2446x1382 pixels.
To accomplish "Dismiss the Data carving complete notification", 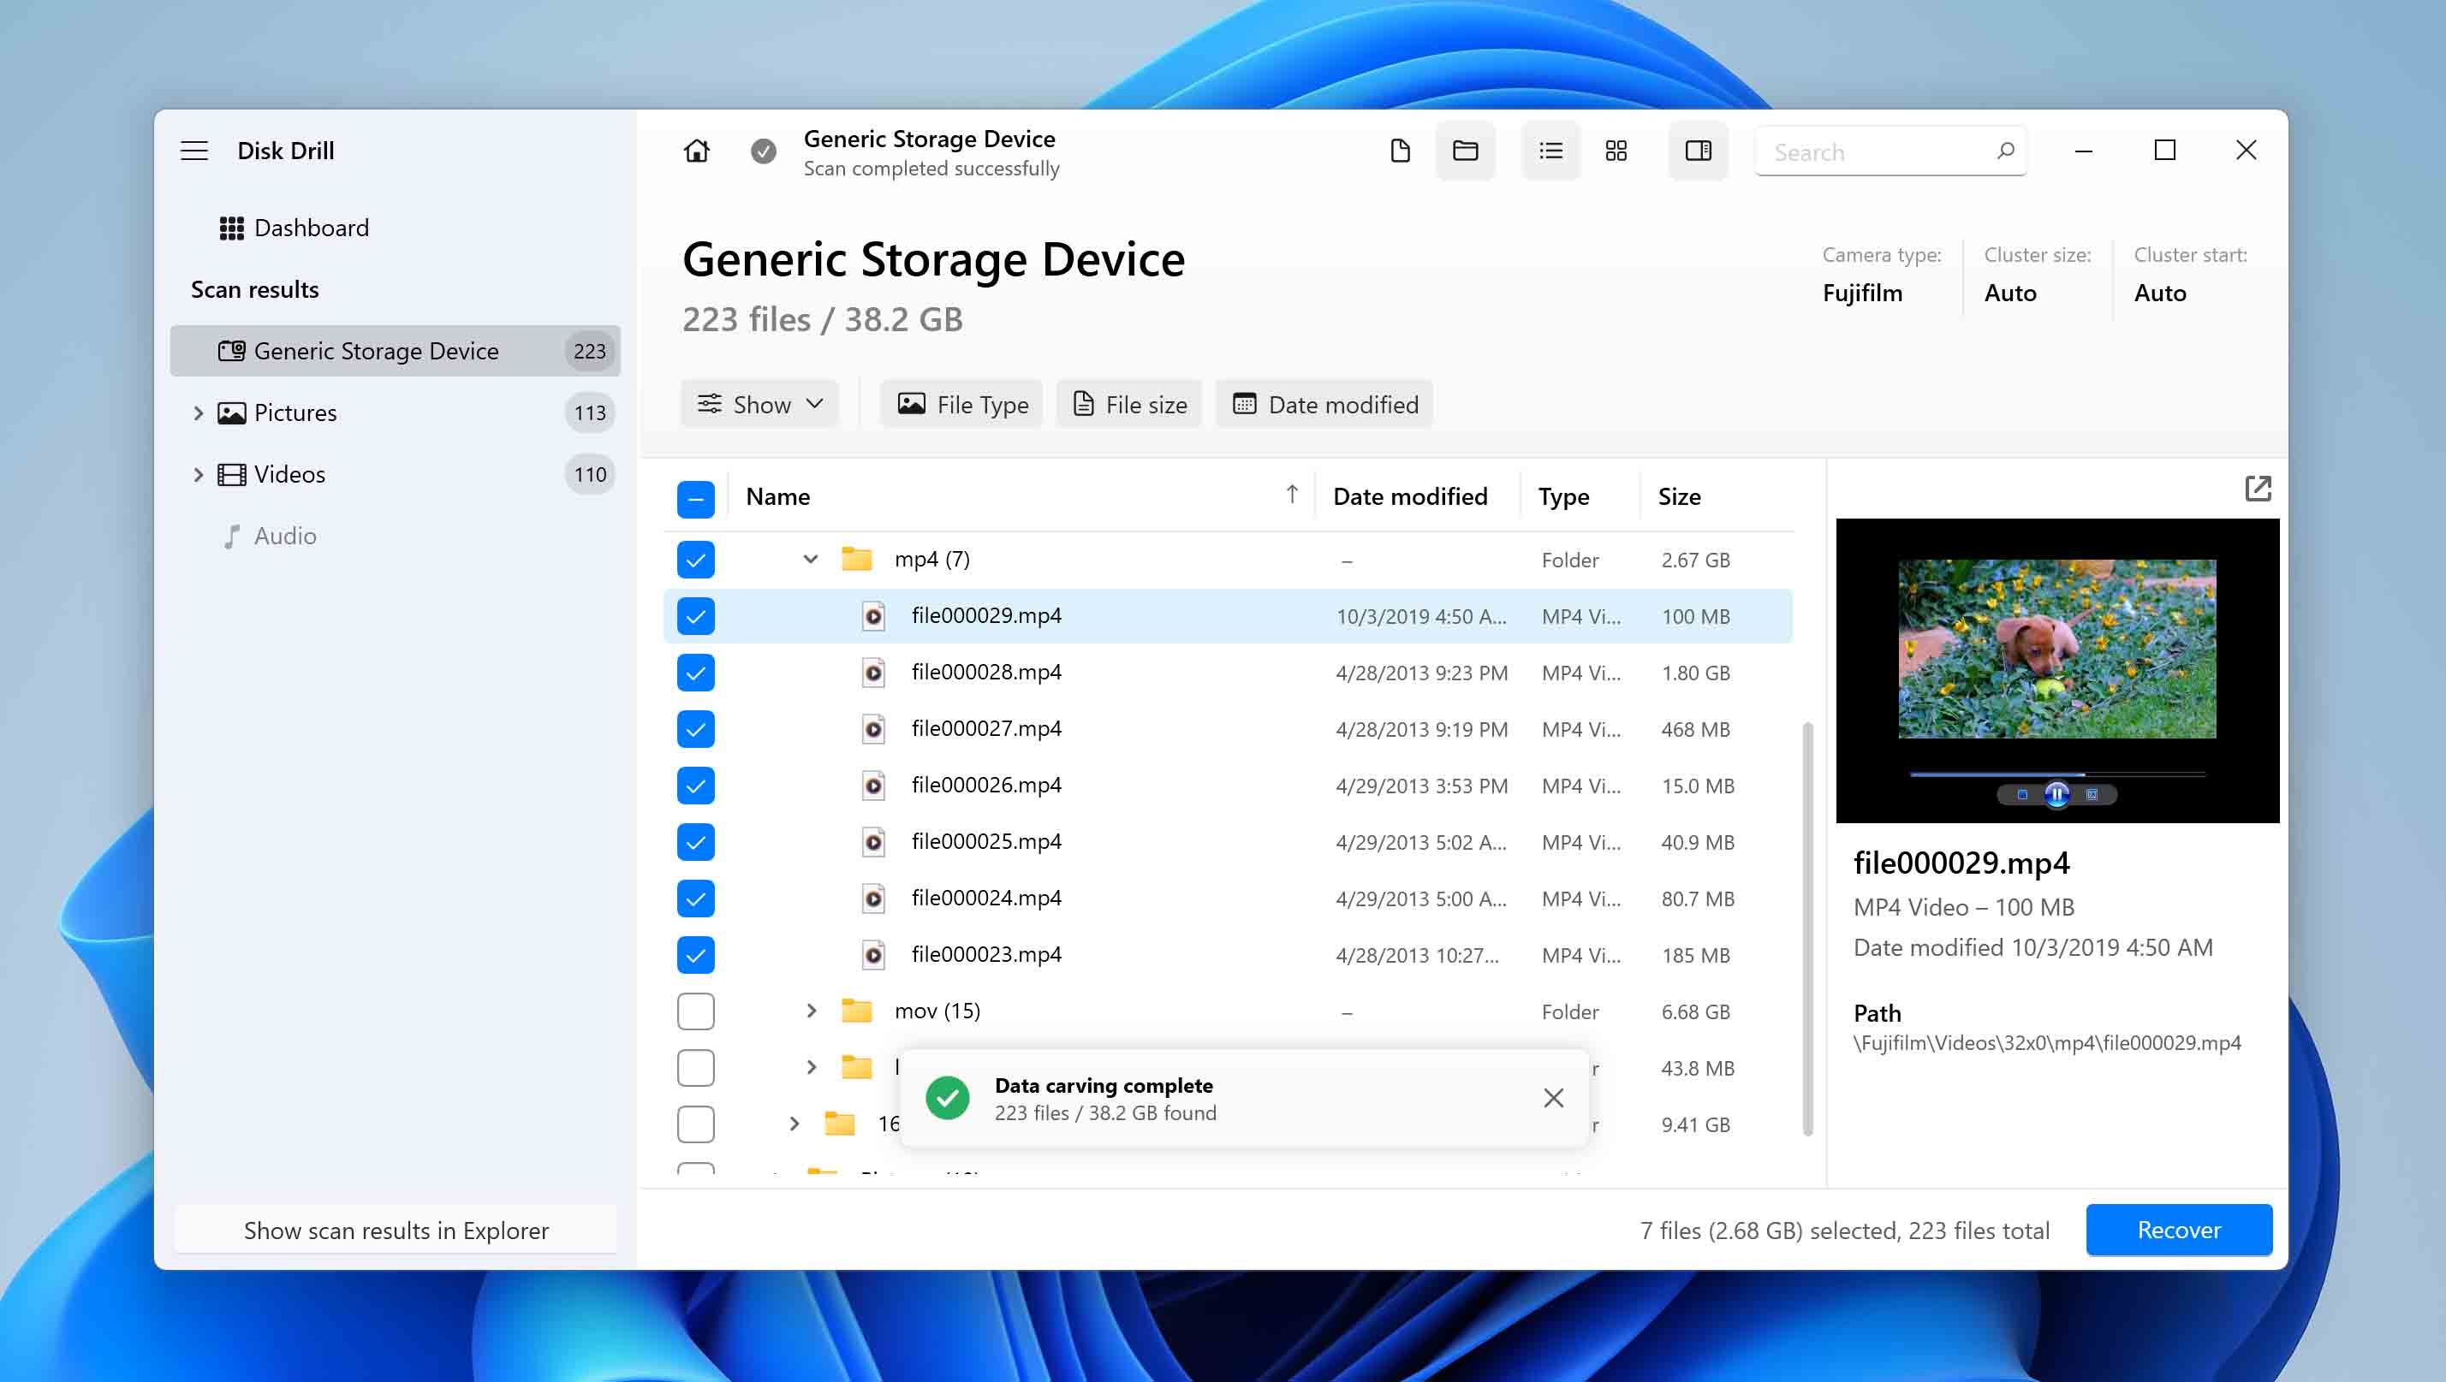I will [1553, 1098].
